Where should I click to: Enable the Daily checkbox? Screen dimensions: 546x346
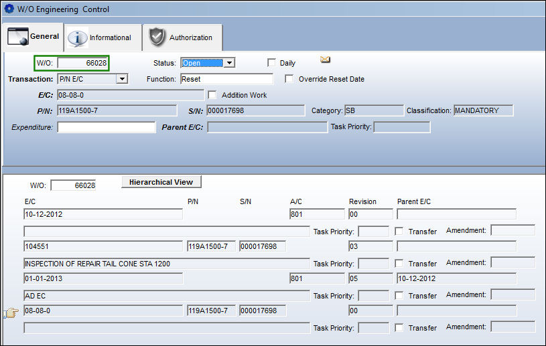point(271,63)
